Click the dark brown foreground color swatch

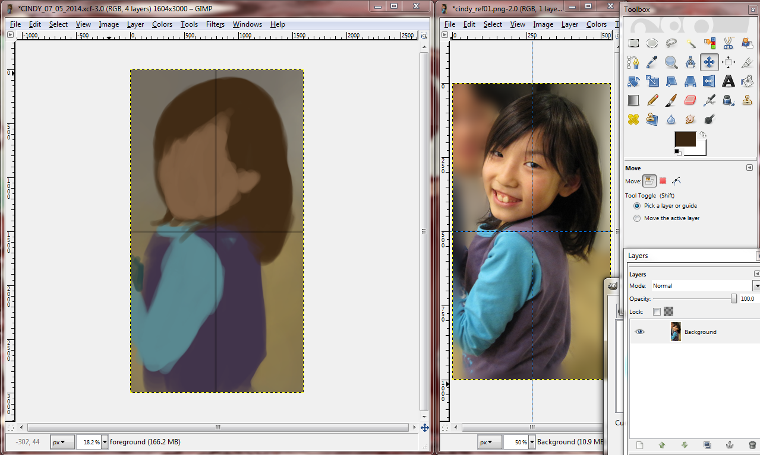685,139
